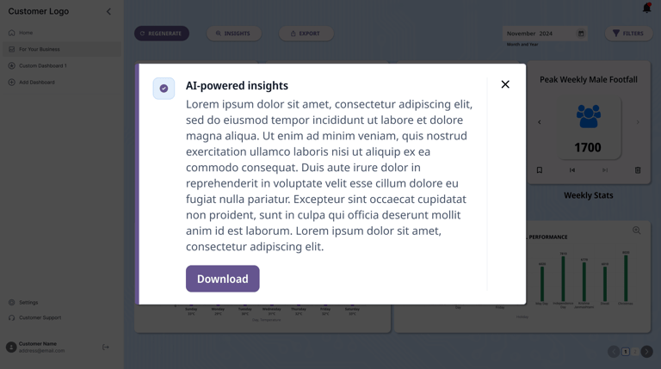This screenshot has height=369, width=661.
Task: Click the notification bell icon
Action: 646,8
